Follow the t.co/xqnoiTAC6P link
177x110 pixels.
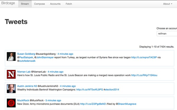144,57
